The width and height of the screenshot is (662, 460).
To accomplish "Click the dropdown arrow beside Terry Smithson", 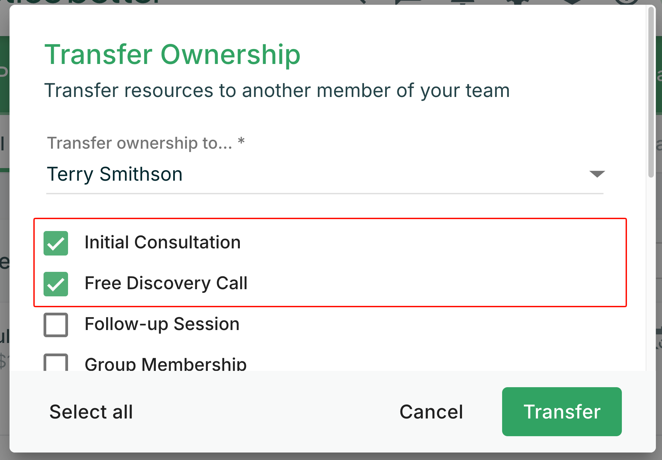I will (597, 174).
